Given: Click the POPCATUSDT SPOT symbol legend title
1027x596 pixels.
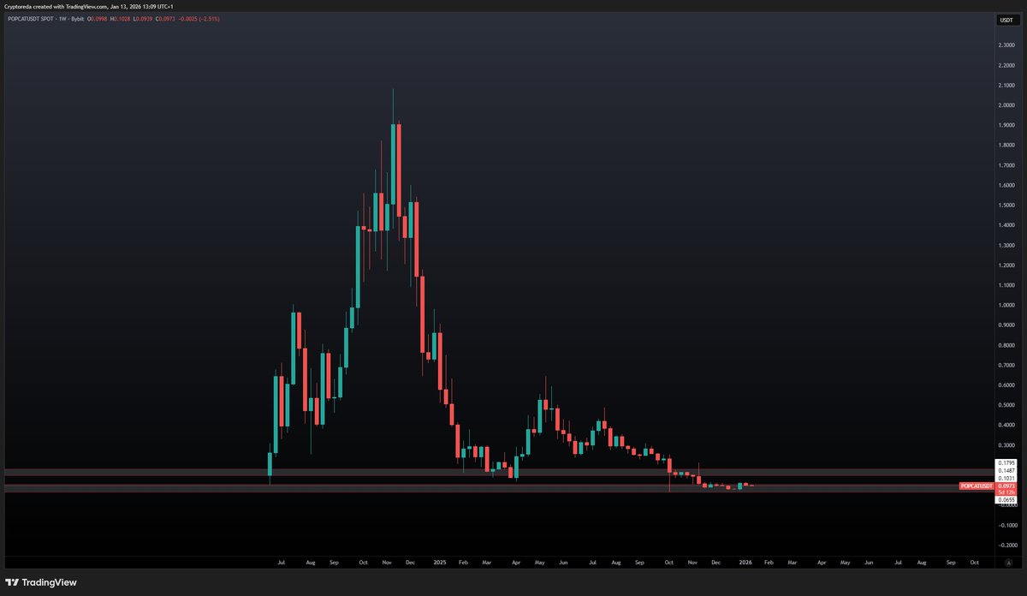Looking at the screenshot, I should pos(31,19).
